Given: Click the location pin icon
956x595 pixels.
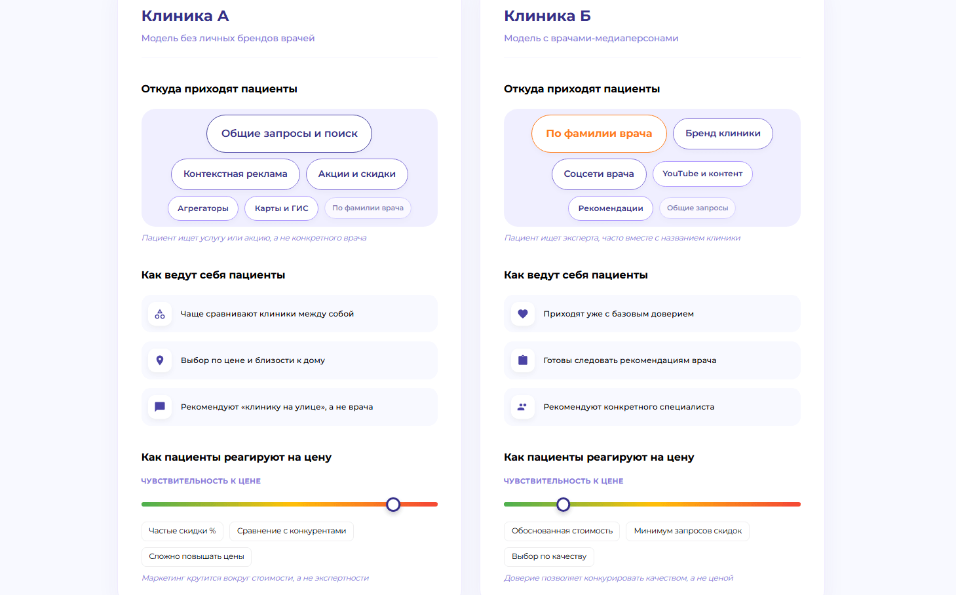Looking at the screenshot, I should click(x=160, y=360).
